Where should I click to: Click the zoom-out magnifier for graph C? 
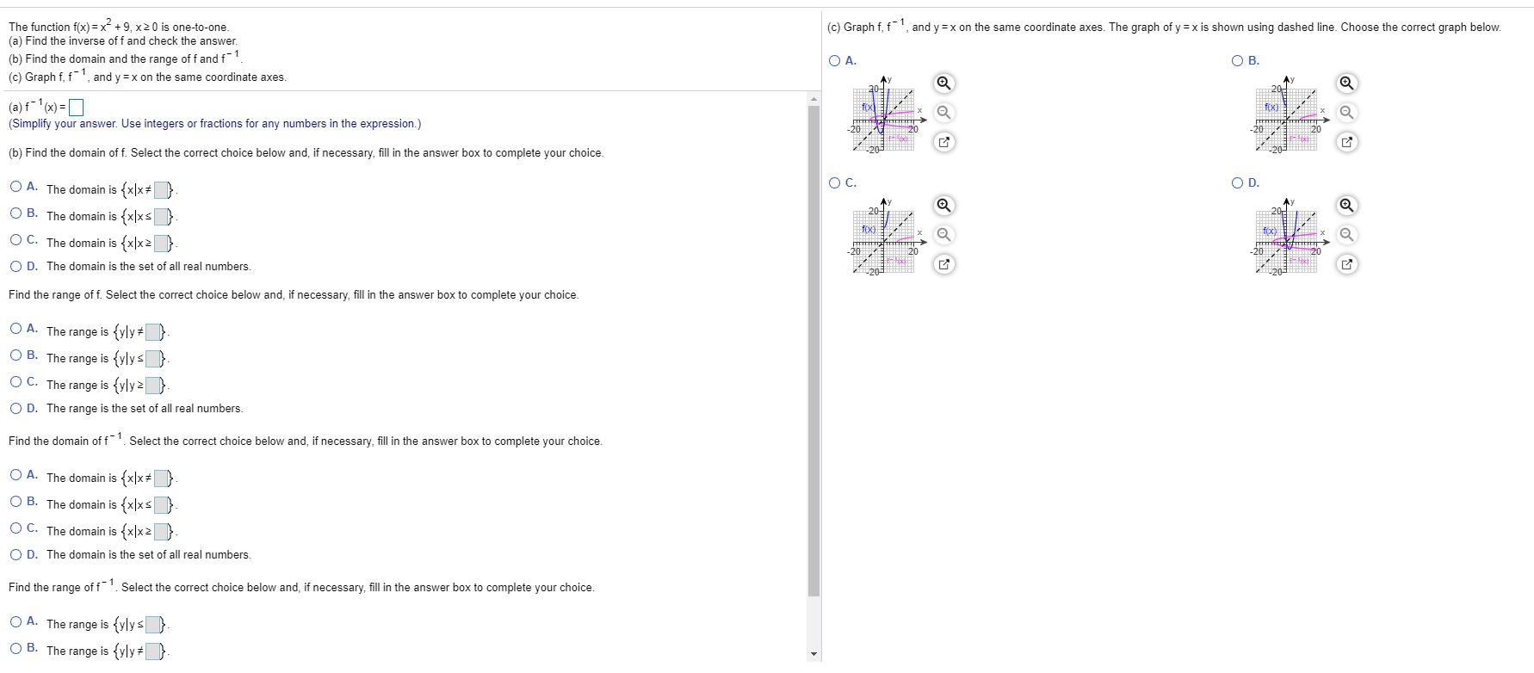click(943, 233)
